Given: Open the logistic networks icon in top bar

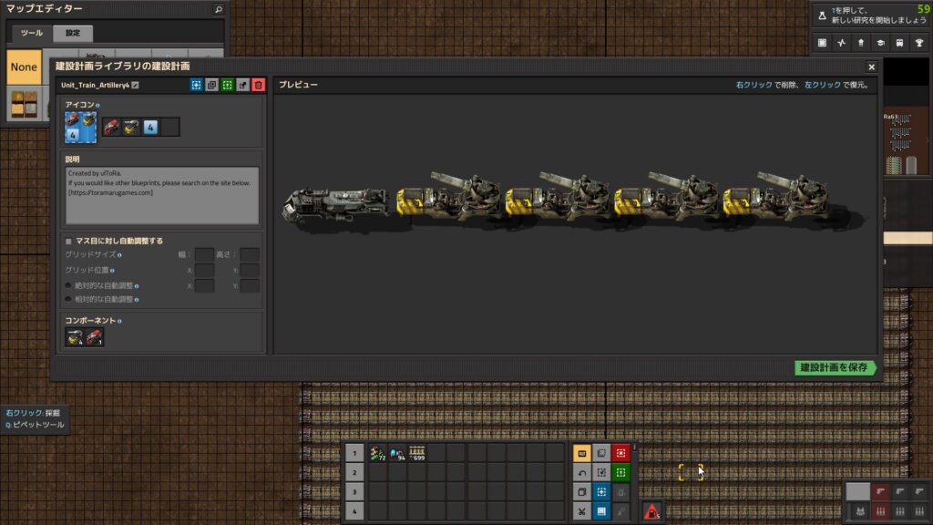Looking at the screenshot, I should click(x=861, y=43).
